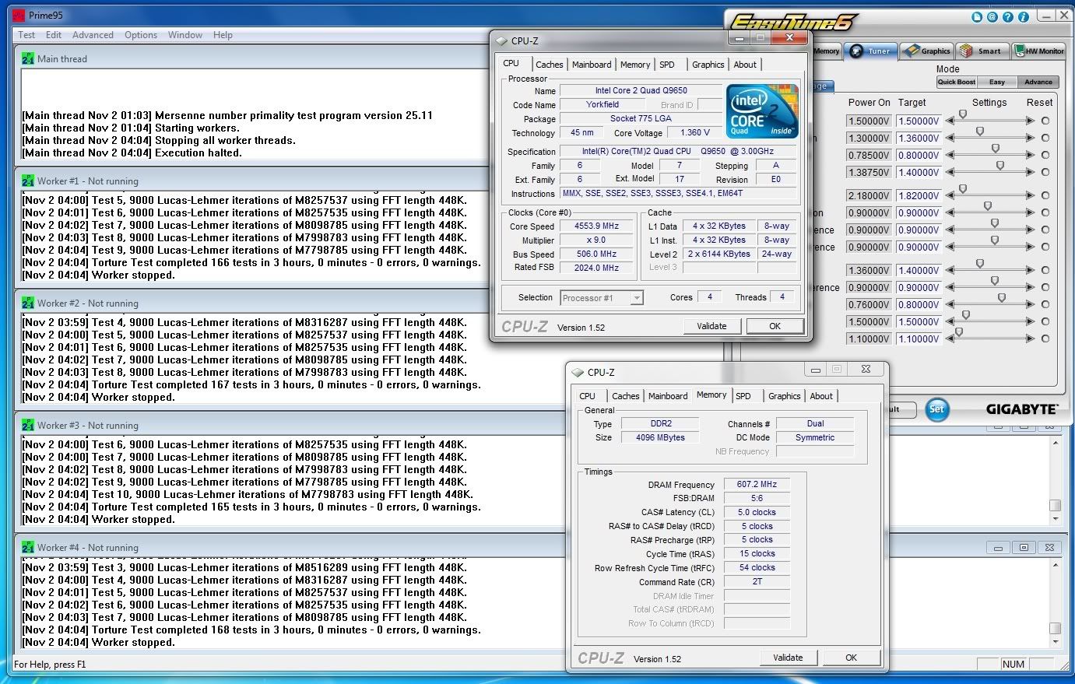This screenshot has width=1075, height=684.
Task: Restore Worker #4 window using its restore button
Action: [1024, 548]
